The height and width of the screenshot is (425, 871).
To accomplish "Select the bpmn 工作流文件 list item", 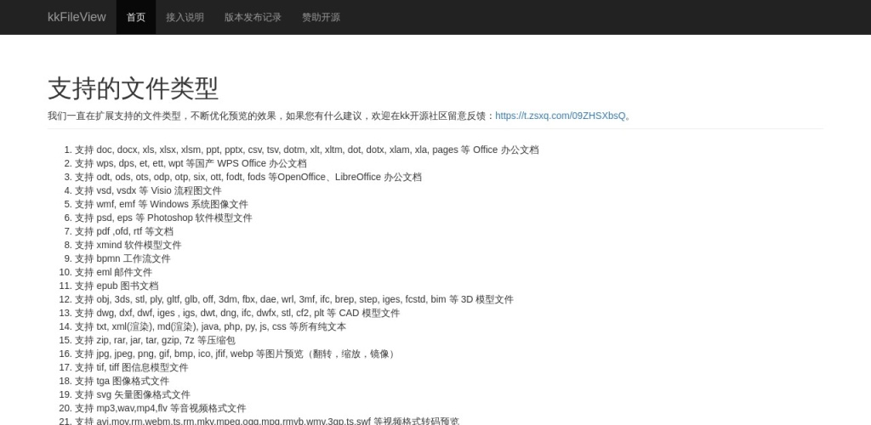I will (x=122, y=258).
